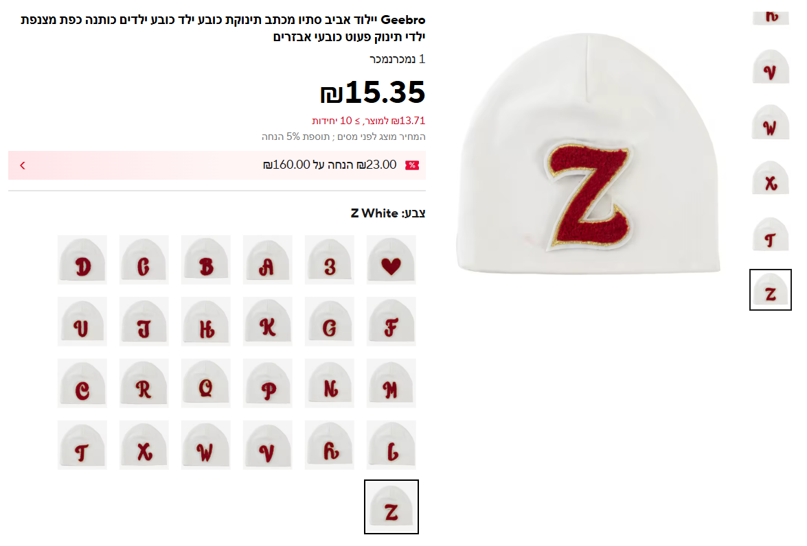Show the X hat gallery thumbnail
Image resolution: width=807 pixels, height=546 pixels.
pyautogui.click(x=771, y=178)
